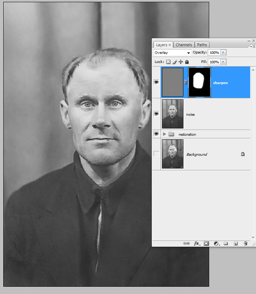The height and width of the screenshot is (294, 256).
Task: Show the Background layer
Action: (x=156, y=154)
